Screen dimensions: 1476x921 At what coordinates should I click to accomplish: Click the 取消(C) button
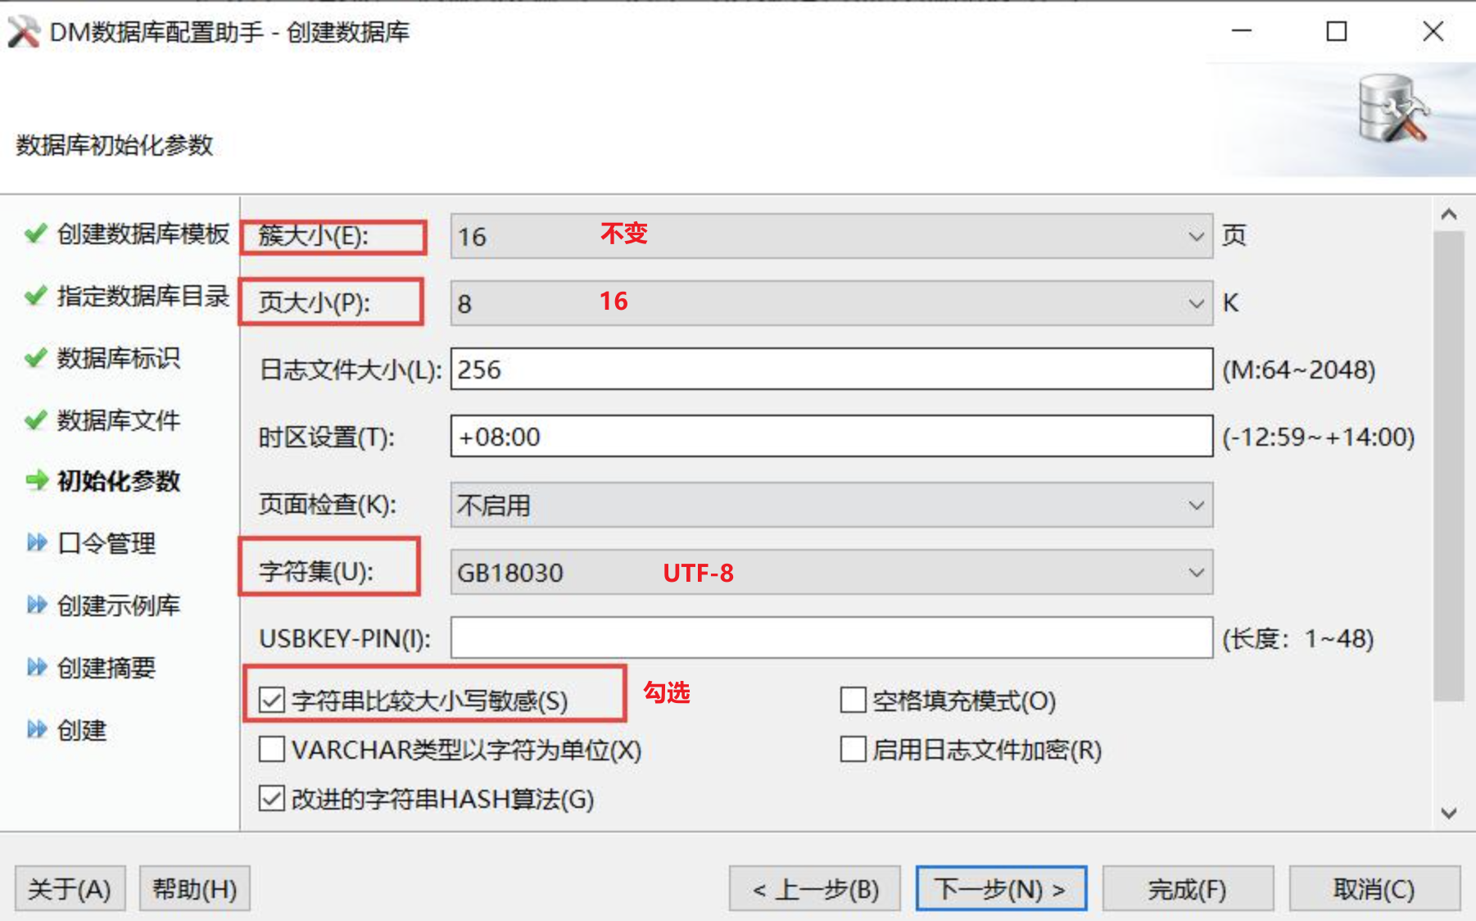[x=1374, y=888]
